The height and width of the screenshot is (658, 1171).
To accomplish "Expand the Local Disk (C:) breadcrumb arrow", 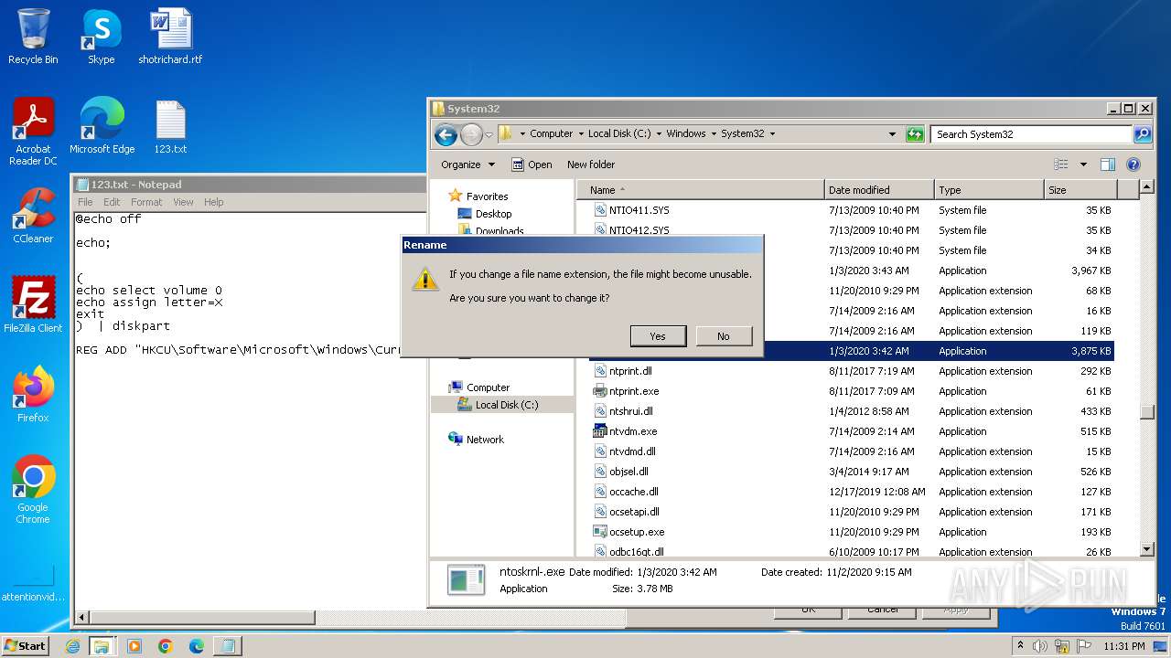I will coord(659,133).
